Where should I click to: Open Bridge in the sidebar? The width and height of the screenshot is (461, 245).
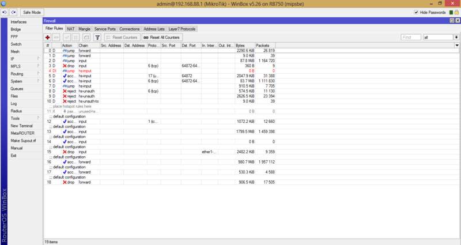coord(16,29)
